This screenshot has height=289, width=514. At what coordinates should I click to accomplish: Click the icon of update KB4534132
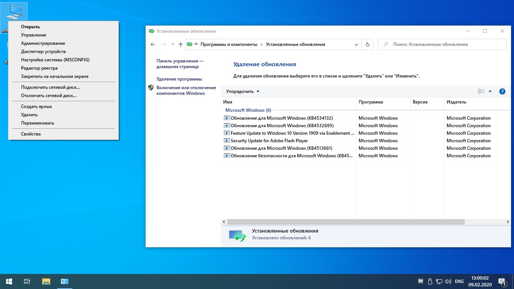coord(227,118)
